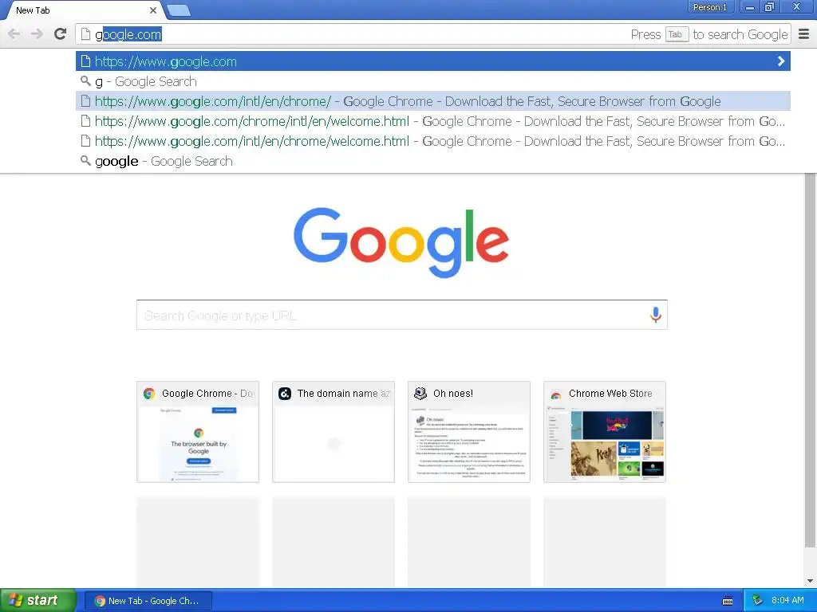817x612 pixels.
Task: Click the vertical page scrollbar
Action: 810,360
